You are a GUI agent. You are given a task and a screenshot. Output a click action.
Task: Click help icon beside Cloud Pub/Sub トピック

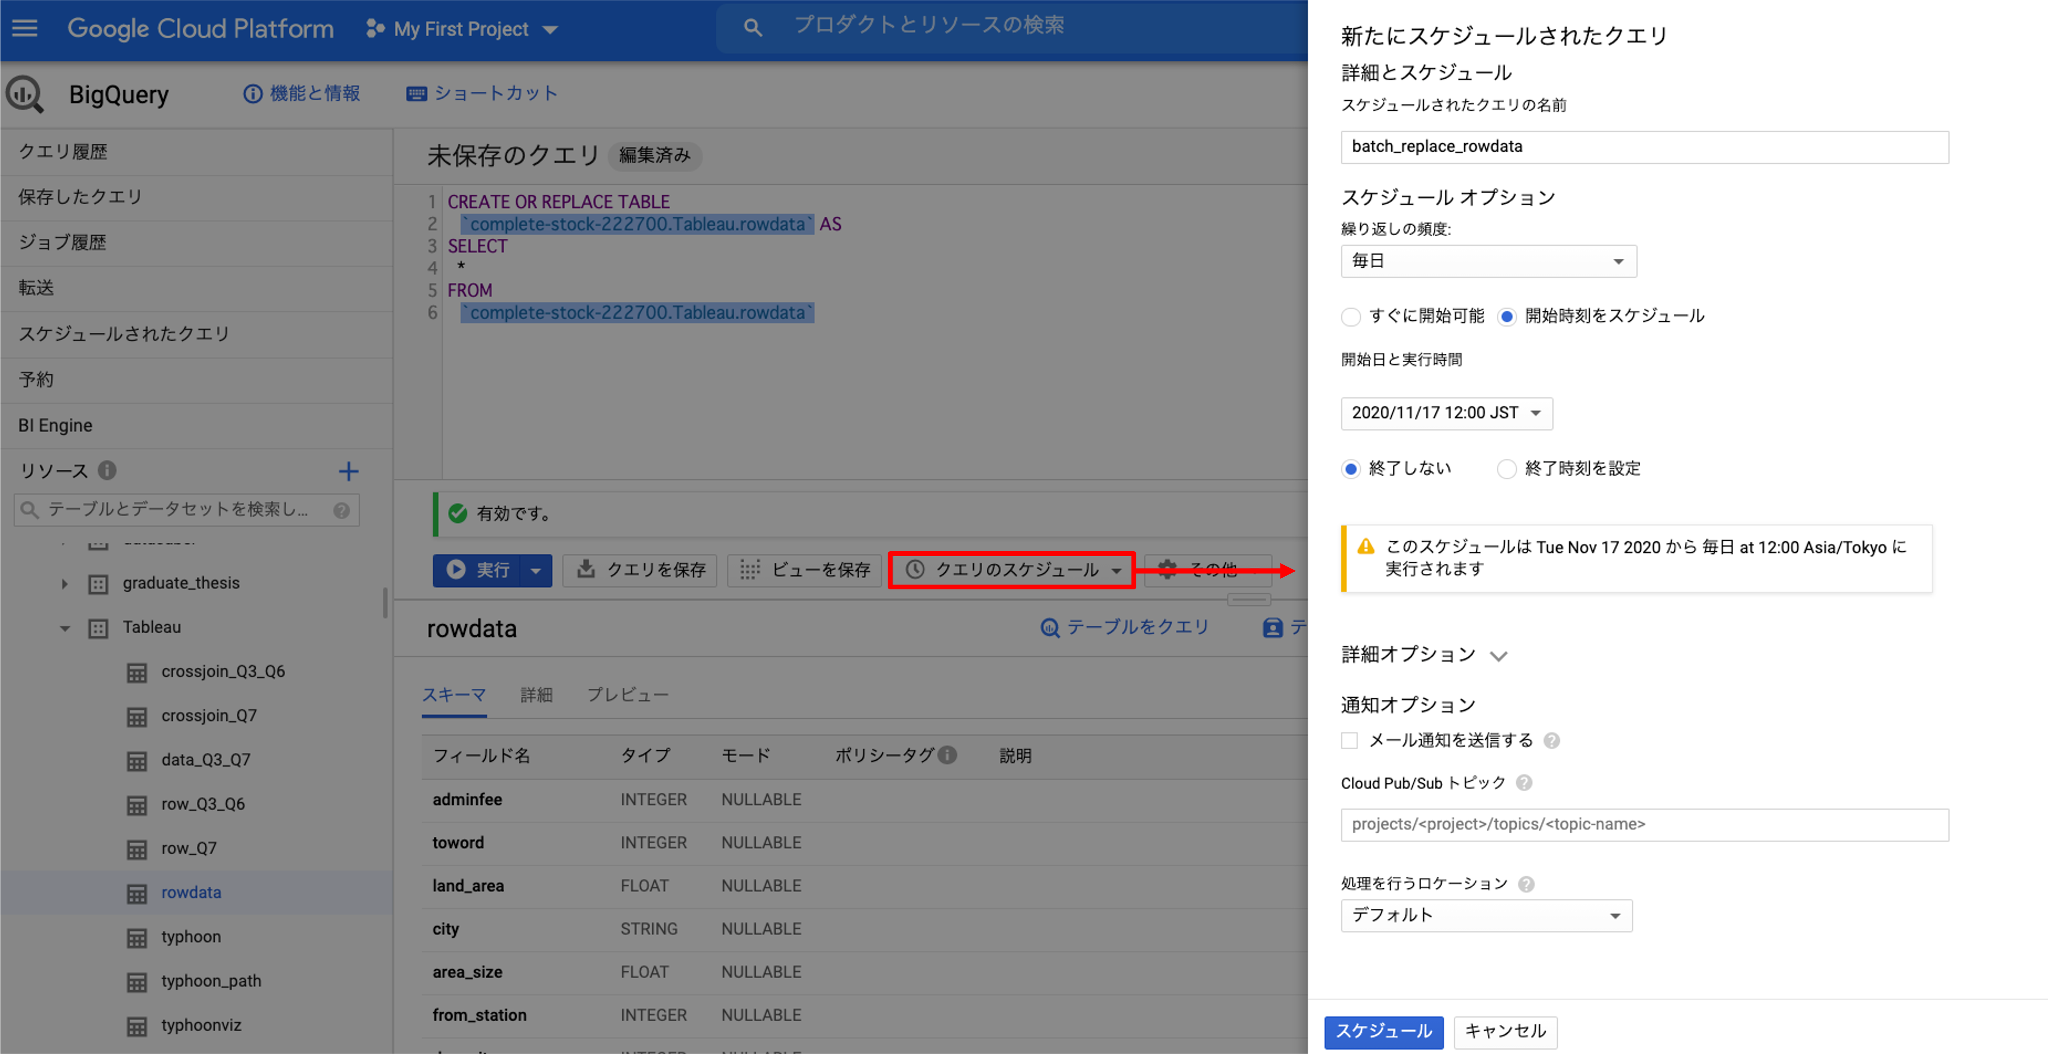pyautogui.click(x=1523, y=783)
